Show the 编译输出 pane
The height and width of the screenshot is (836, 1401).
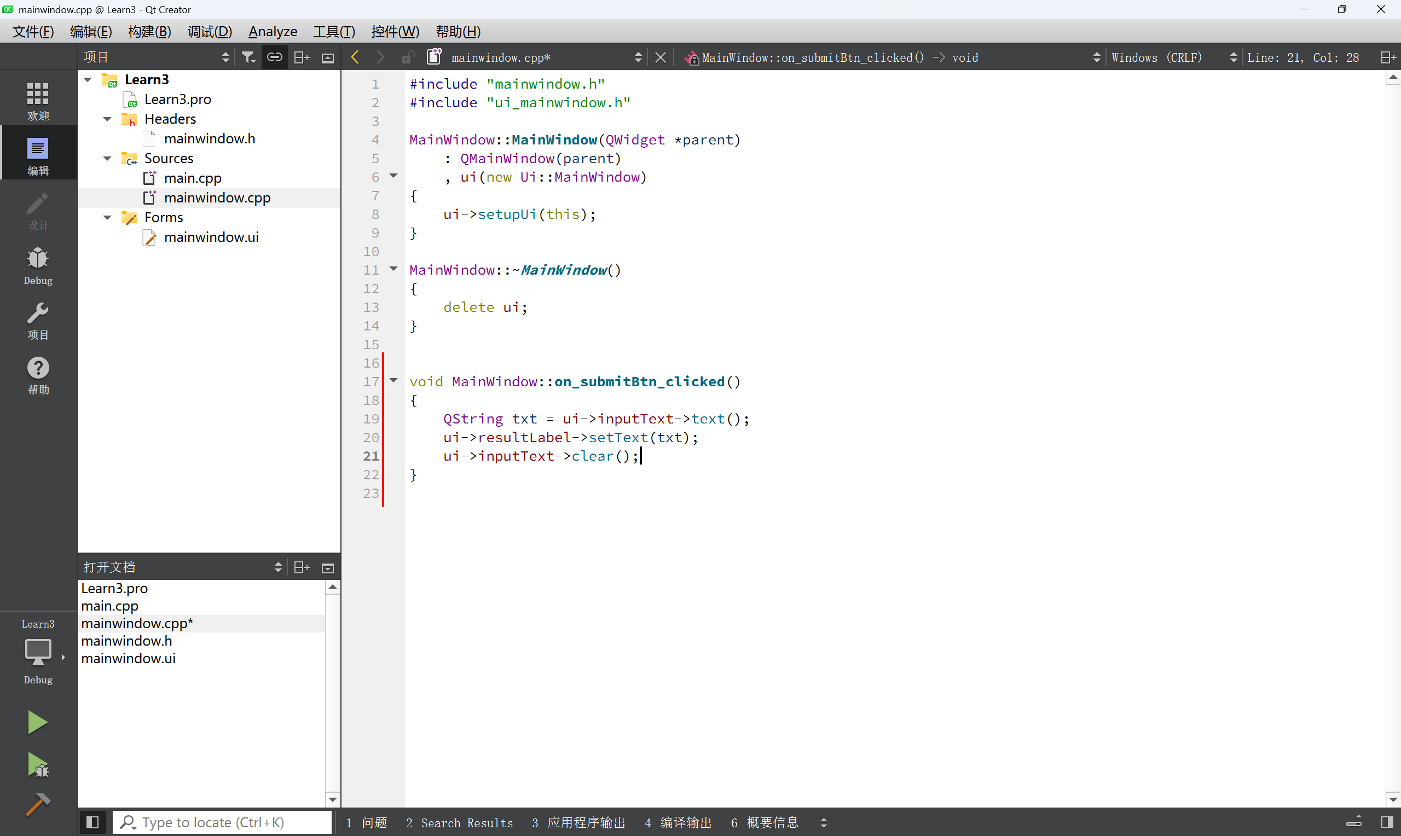pos(678,823)
